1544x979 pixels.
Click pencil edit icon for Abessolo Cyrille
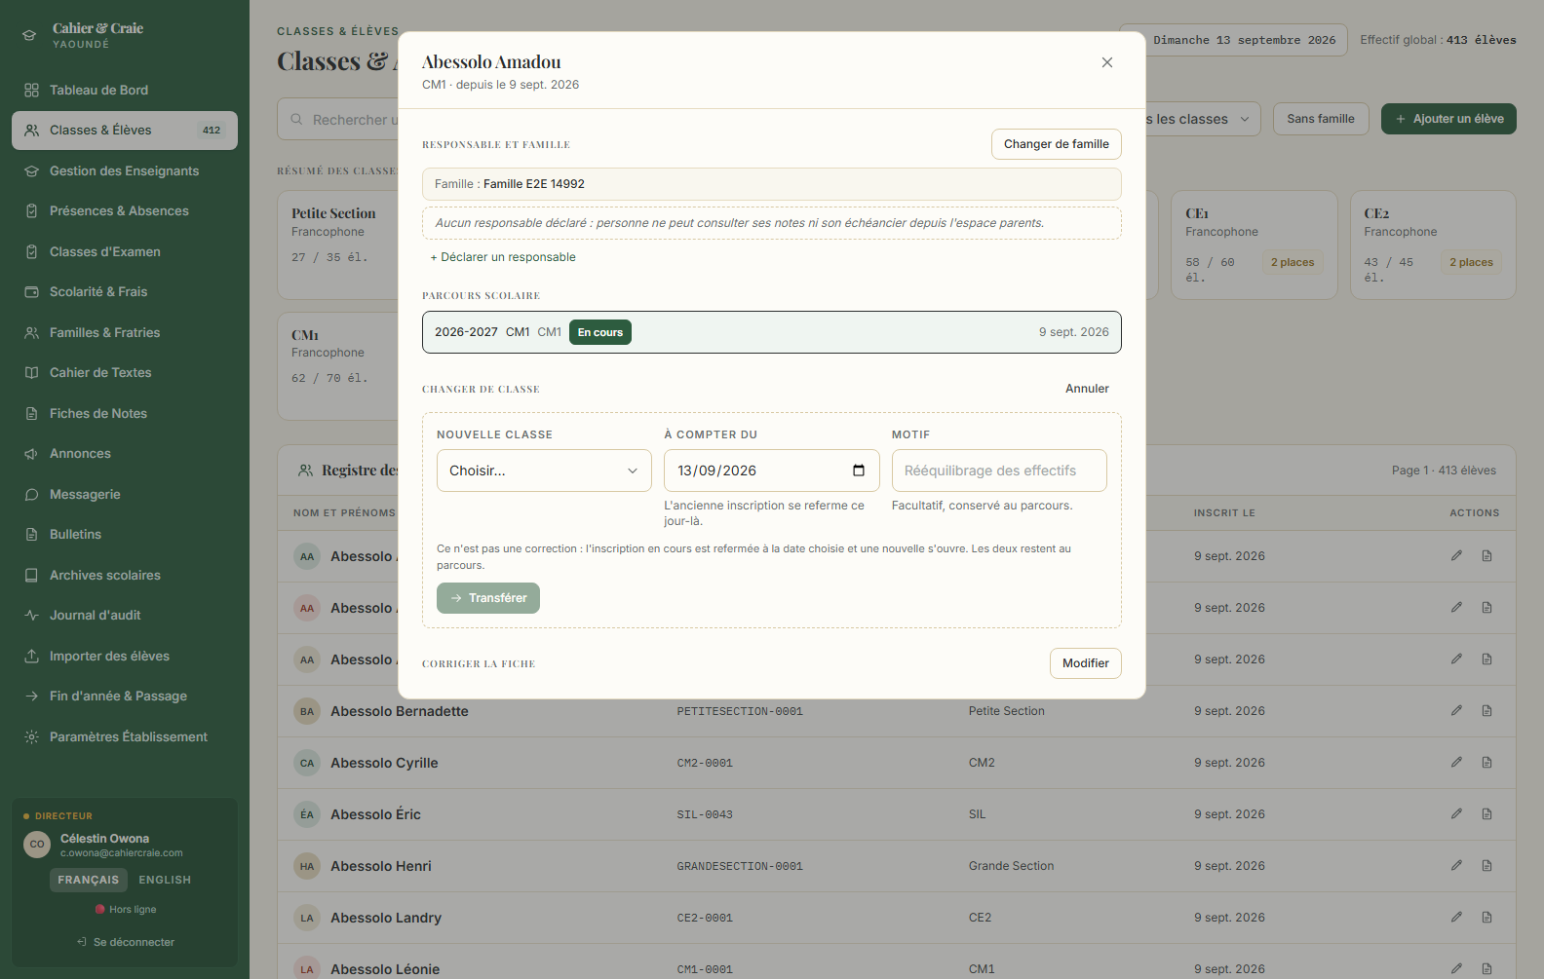(x=1456, y=762)
